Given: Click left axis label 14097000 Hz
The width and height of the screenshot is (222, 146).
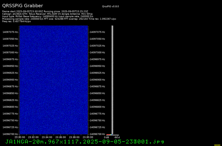Looking at the screenshot, I should 10,53.
